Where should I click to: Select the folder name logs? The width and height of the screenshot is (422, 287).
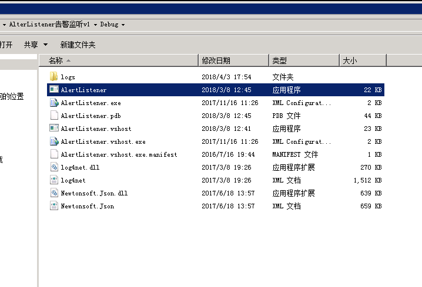[x=68, y=77]
